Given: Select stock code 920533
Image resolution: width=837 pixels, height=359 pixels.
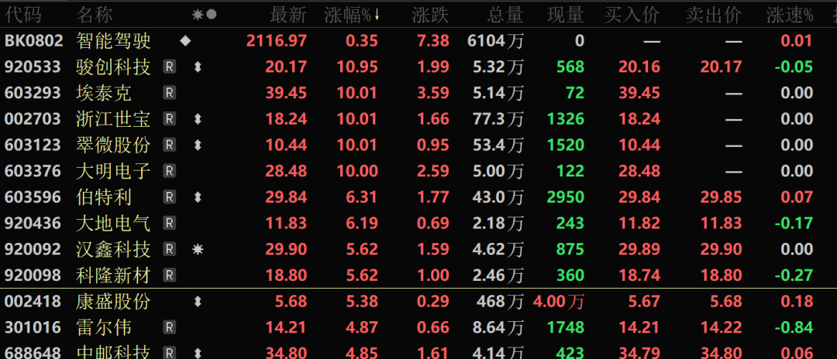Looking at the screenshot, I should pos(32,67).
